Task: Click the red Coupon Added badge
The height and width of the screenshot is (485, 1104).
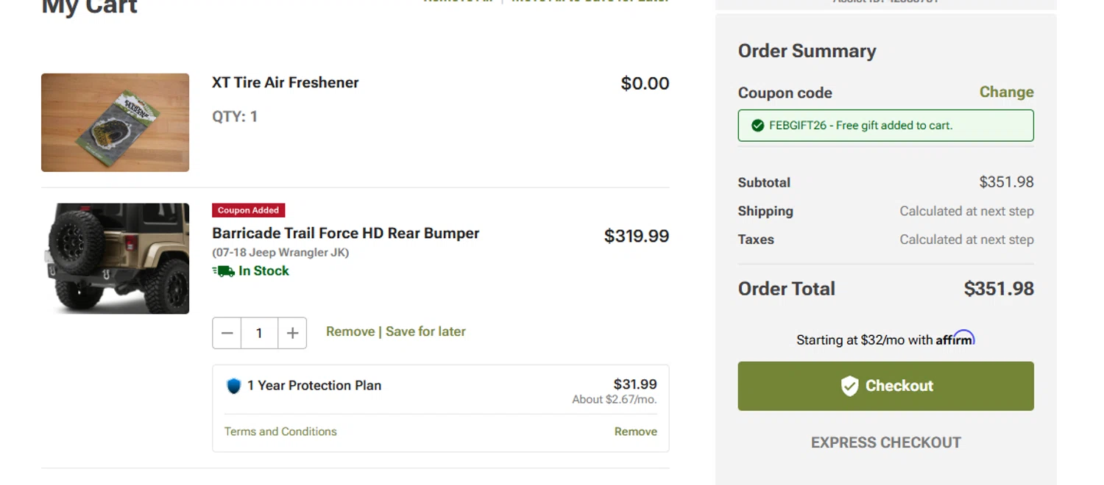Action: tap(248, 210)
